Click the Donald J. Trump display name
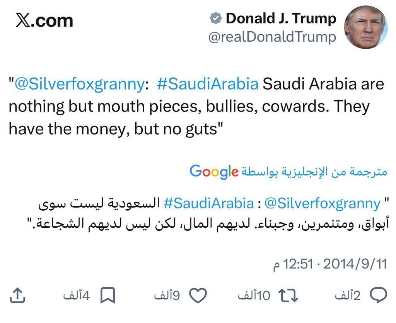This screenshot has width=396, height=323. (281, 19)
